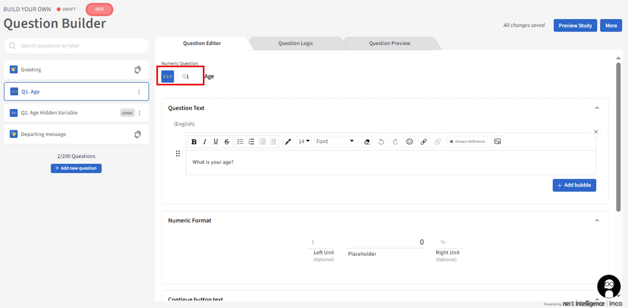
Task: Open the text color pen tool
Action: pyautogui.click(x=288, y=142)
